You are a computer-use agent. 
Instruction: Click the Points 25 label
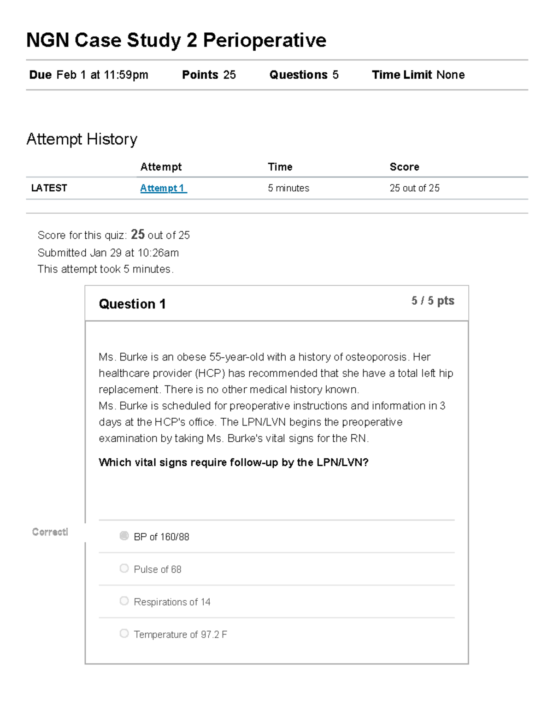click(208, 75)
